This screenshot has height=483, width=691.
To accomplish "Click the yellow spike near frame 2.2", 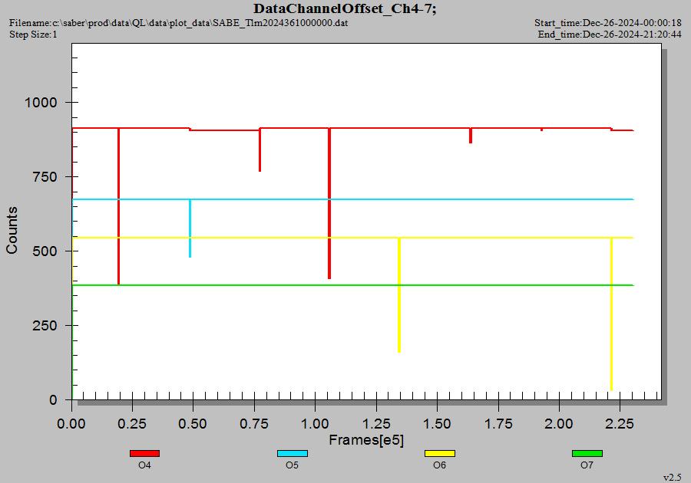I will point(611,314).
